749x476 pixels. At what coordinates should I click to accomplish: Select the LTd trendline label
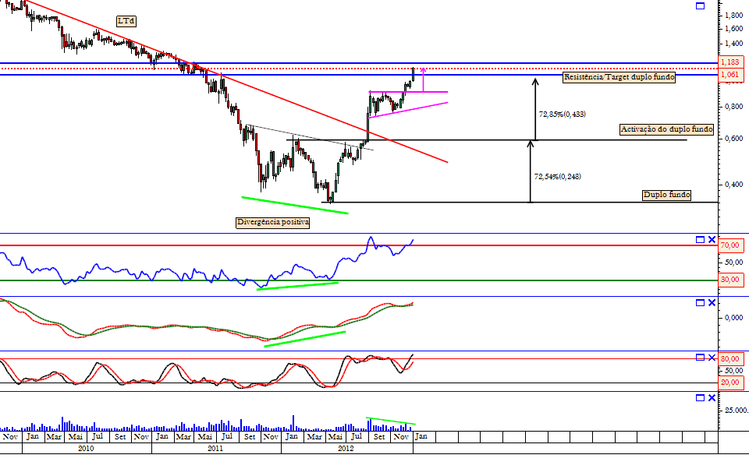point(126,21)
